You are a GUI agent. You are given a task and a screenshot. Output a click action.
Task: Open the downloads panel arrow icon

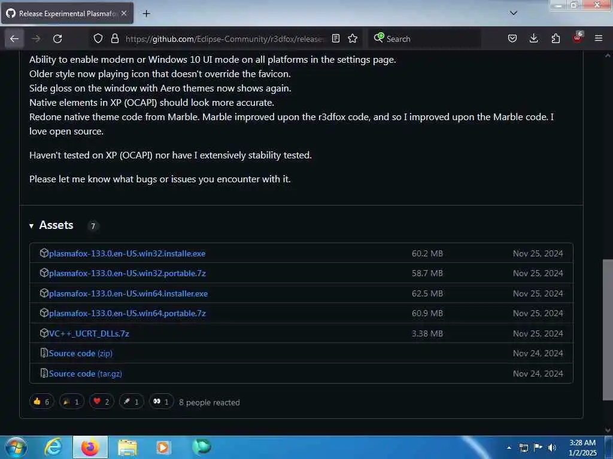pos(533,38)
